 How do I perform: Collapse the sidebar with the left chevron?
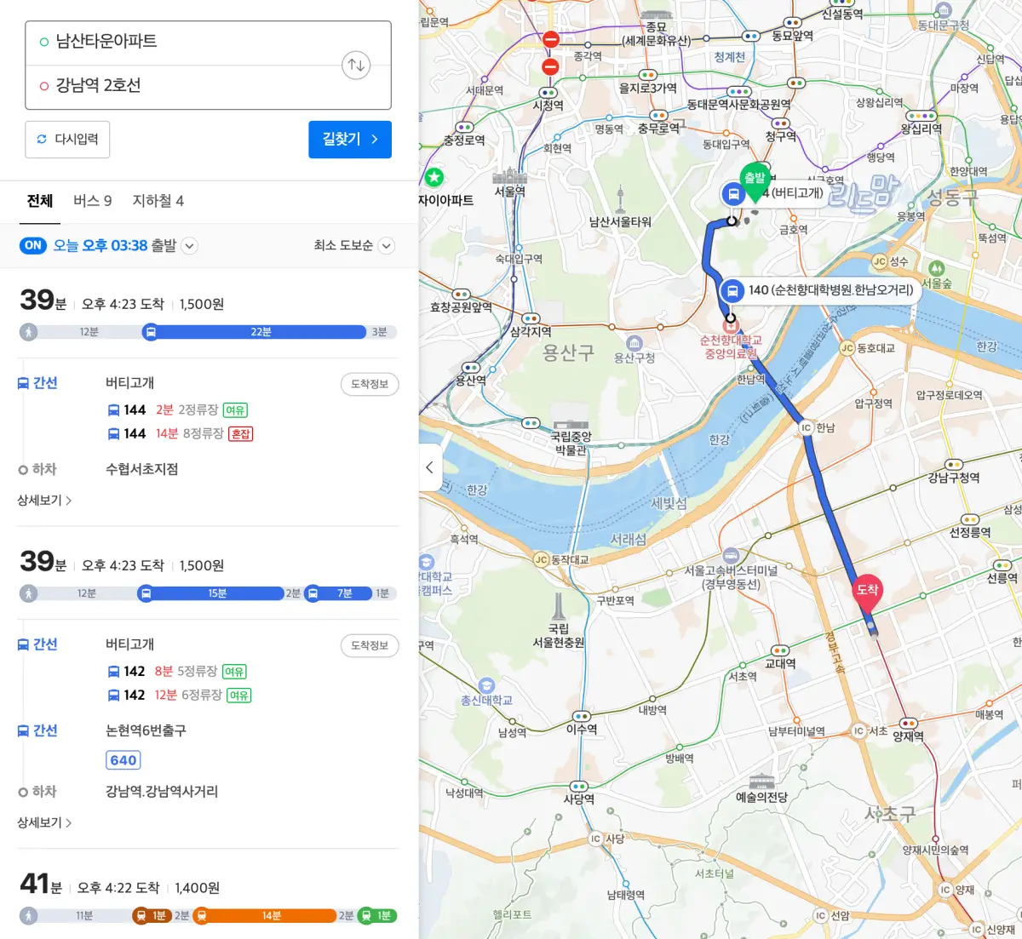point(429,467)
